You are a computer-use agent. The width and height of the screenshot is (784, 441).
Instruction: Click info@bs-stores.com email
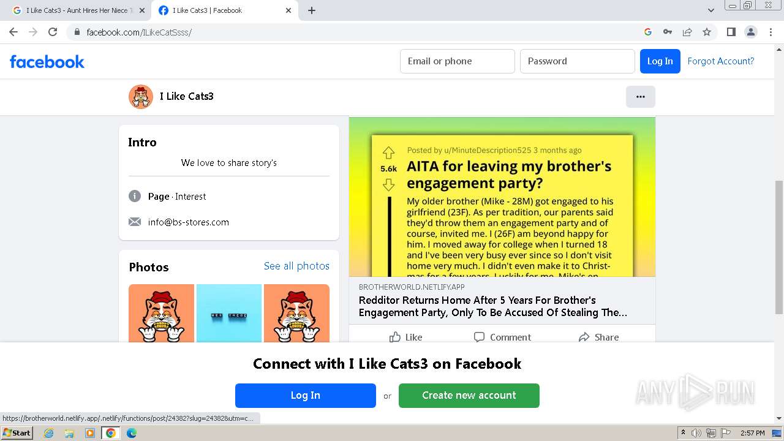coord(189,222)
